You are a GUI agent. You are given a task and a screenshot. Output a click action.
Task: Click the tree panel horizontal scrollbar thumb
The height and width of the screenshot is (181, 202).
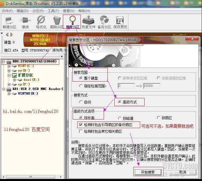coord(31,177)
